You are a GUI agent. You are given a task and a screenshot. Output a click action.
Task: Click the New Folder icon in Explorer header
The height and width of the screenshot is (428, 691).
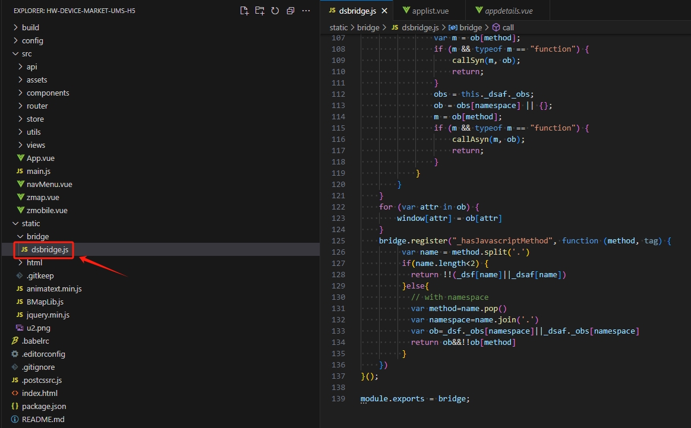[260, 11]
